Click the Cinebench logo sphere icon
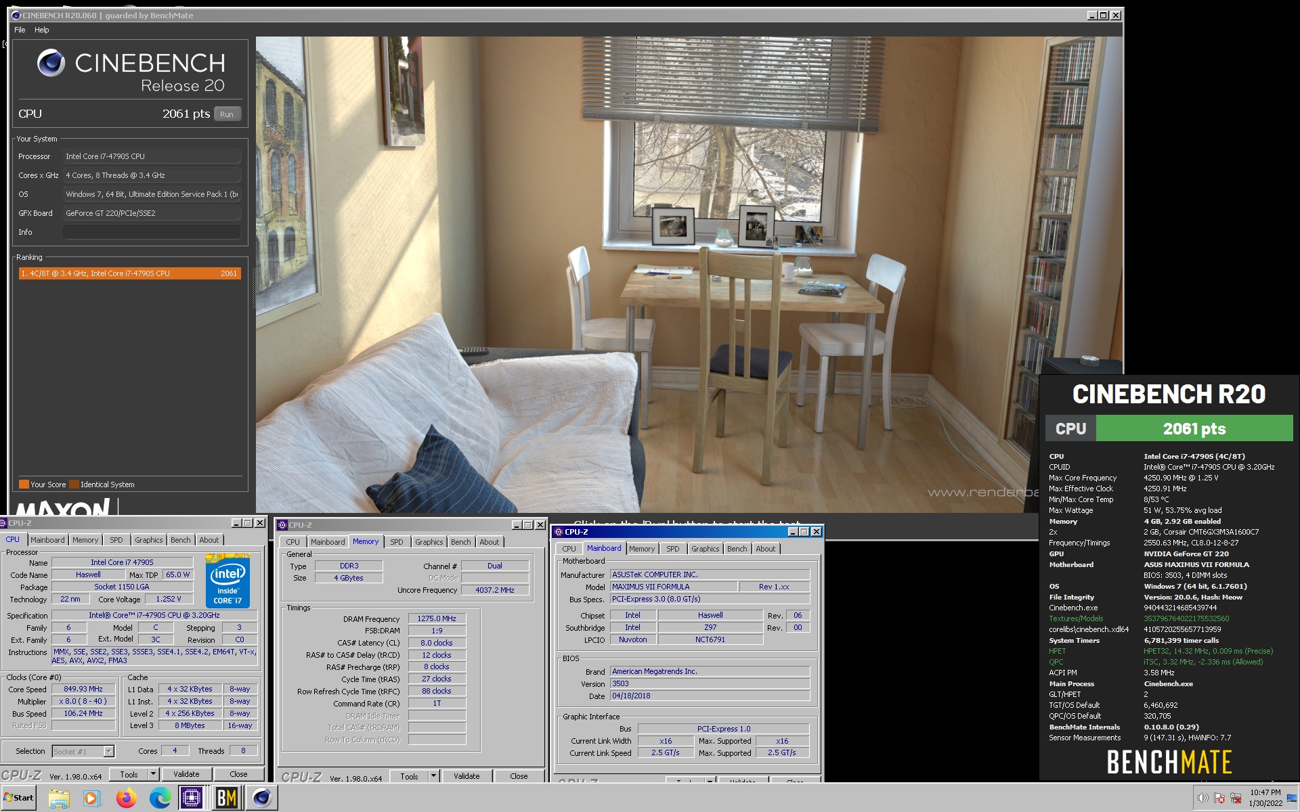1300x812 pixels. coord(51,63)
